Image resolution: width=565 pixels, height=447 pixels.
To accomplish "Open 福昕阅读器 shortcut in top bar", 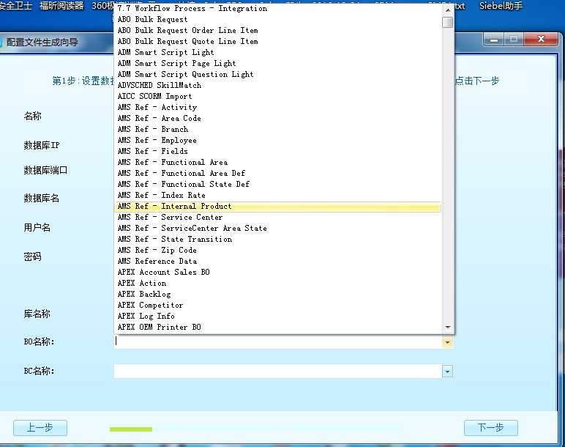I will coord(61,6).
